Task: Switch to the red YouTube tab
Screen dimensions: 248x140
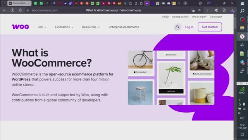Action: 103,3
